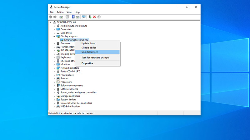This screenshot has height=140, width=250.
Task: Click the 'DESKTOP-EVQLI63' computer name label
Action: click(x=66, y=22)
